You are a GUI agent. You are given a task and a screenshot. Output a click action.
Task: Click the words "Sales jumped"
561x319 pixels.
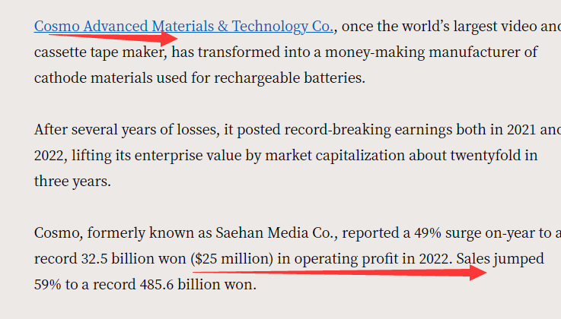500,259
